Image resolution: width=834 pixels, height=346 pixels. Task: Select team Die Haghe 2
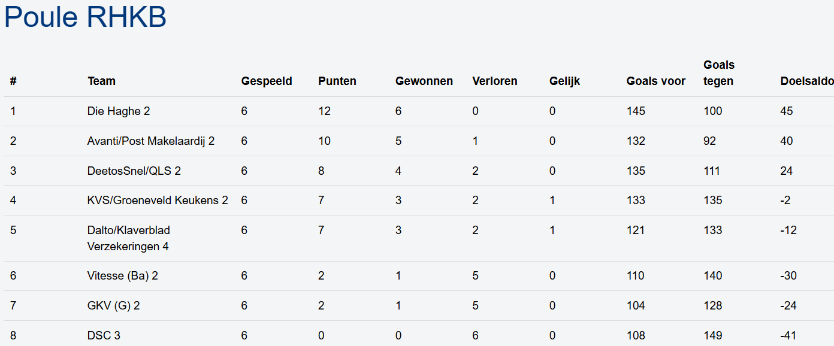[118, 111]
